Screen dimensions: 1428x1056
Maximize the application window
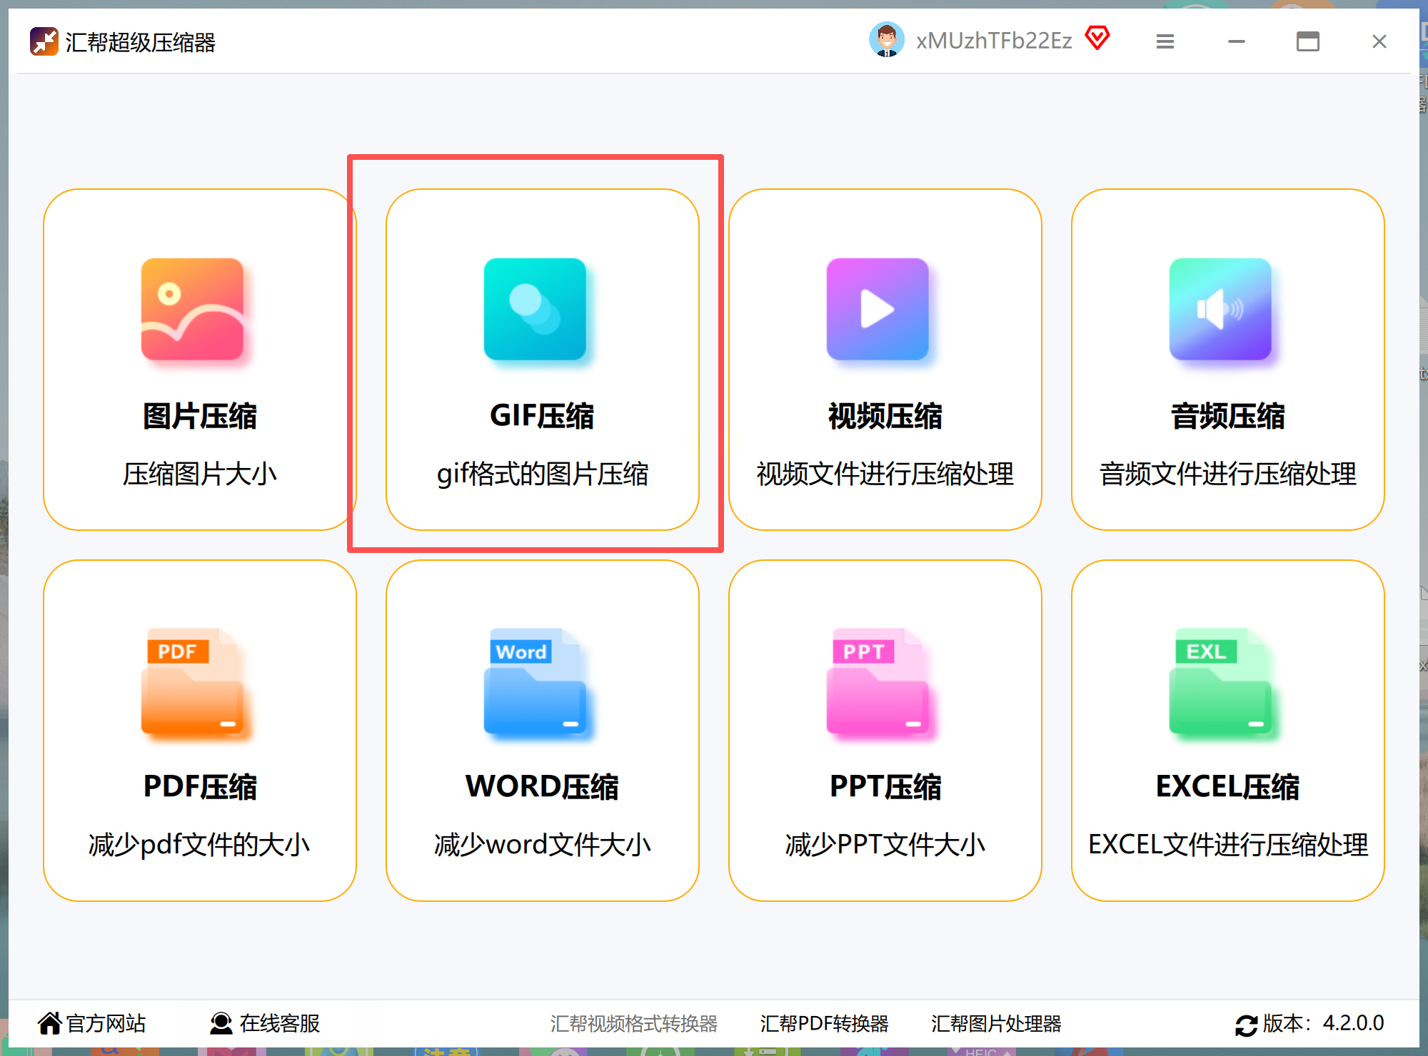click(1307, 41)
